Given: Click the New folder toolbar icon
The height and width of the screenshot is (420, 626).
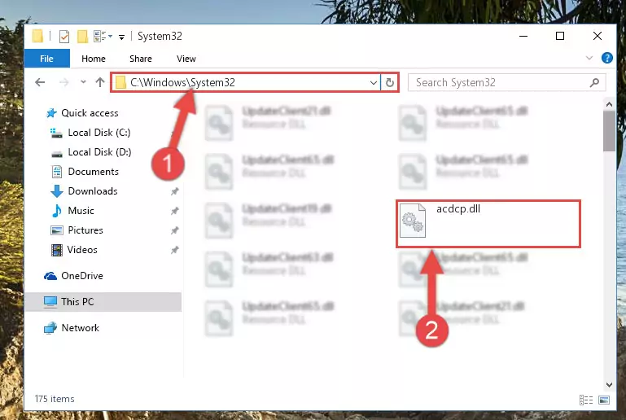Looking at the screenshot, I should (x=83, y=37).
